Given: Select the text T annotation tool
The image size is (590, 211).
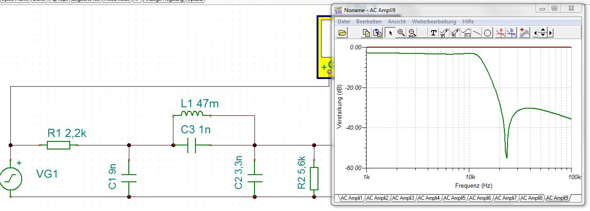Looking at the screenshot, I should 434,33.
